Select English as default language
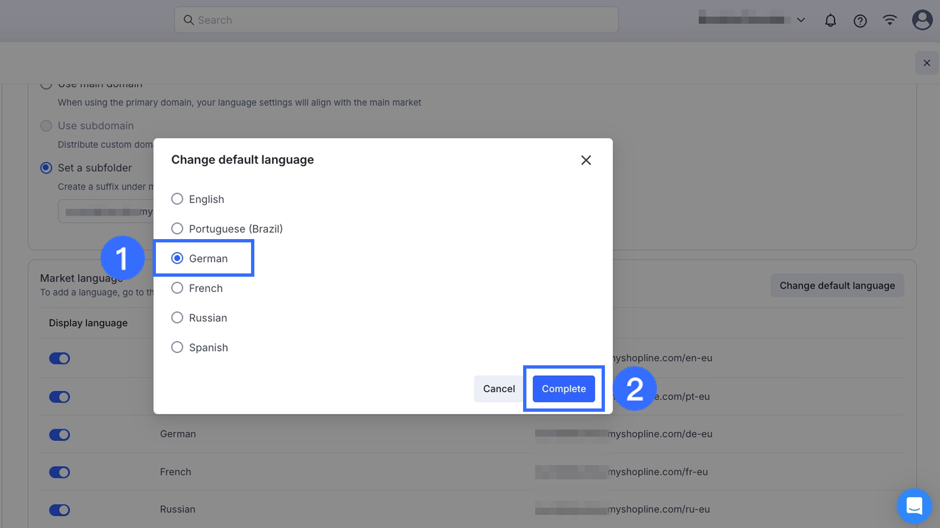The image size is (940, 528). click(x=177, y=199)
